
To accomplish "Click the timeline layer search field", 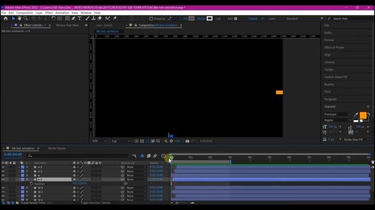I will (x=78, y=156).
